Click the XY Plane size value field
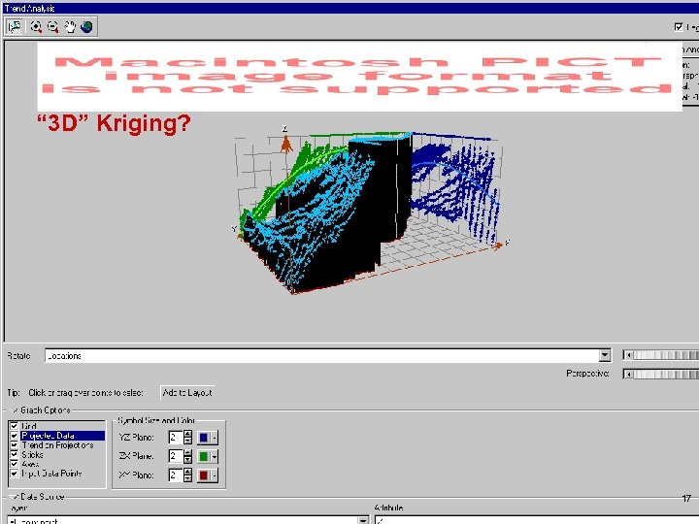The width and height of the screenshot is (699, 524). pos(176,475)
